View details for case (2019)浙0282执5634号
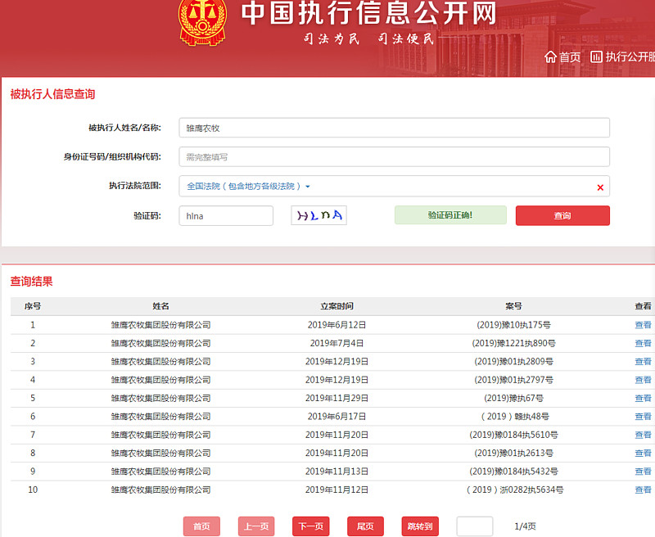This screenshot has width=655, height=537. click(x=643, y=490)
